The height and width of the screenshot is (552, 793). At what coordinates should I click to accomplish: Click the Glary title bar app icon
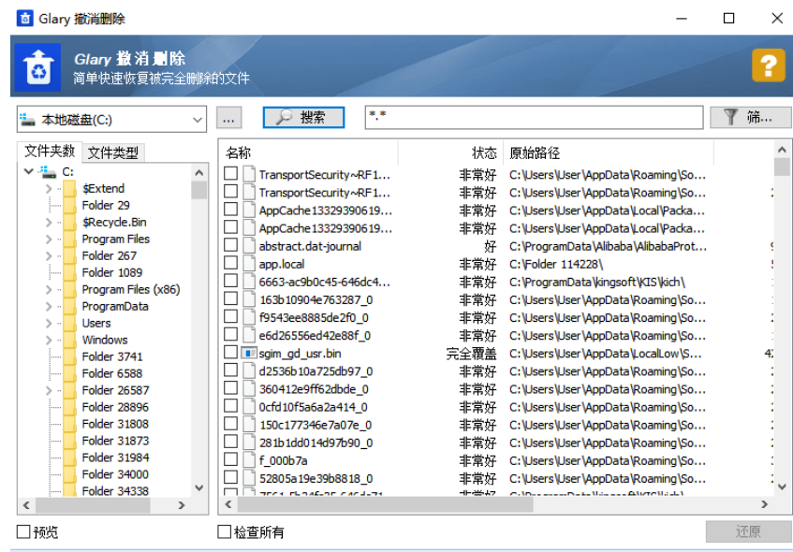pos(24,19)
